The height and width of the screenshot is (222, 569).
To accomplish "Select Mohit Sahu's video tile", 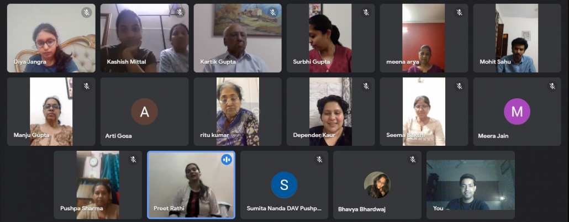I will [518, 38].
